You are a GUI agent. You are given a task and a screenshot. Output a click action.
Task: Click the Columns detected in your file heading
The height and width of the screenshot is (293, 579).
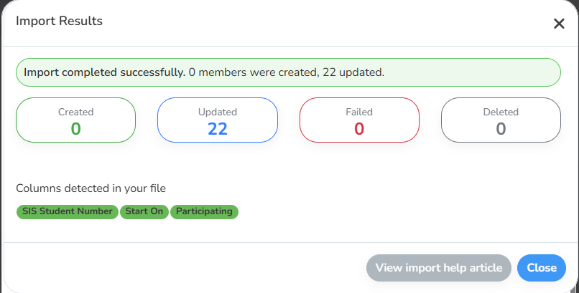pos(91,188)
